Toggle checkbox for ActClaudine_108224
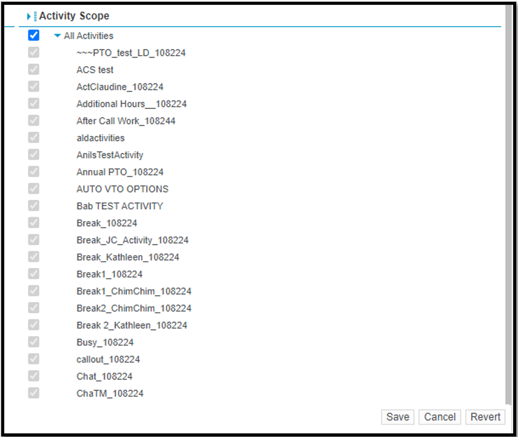The image size is (518, 437). [x=33, y=87]
